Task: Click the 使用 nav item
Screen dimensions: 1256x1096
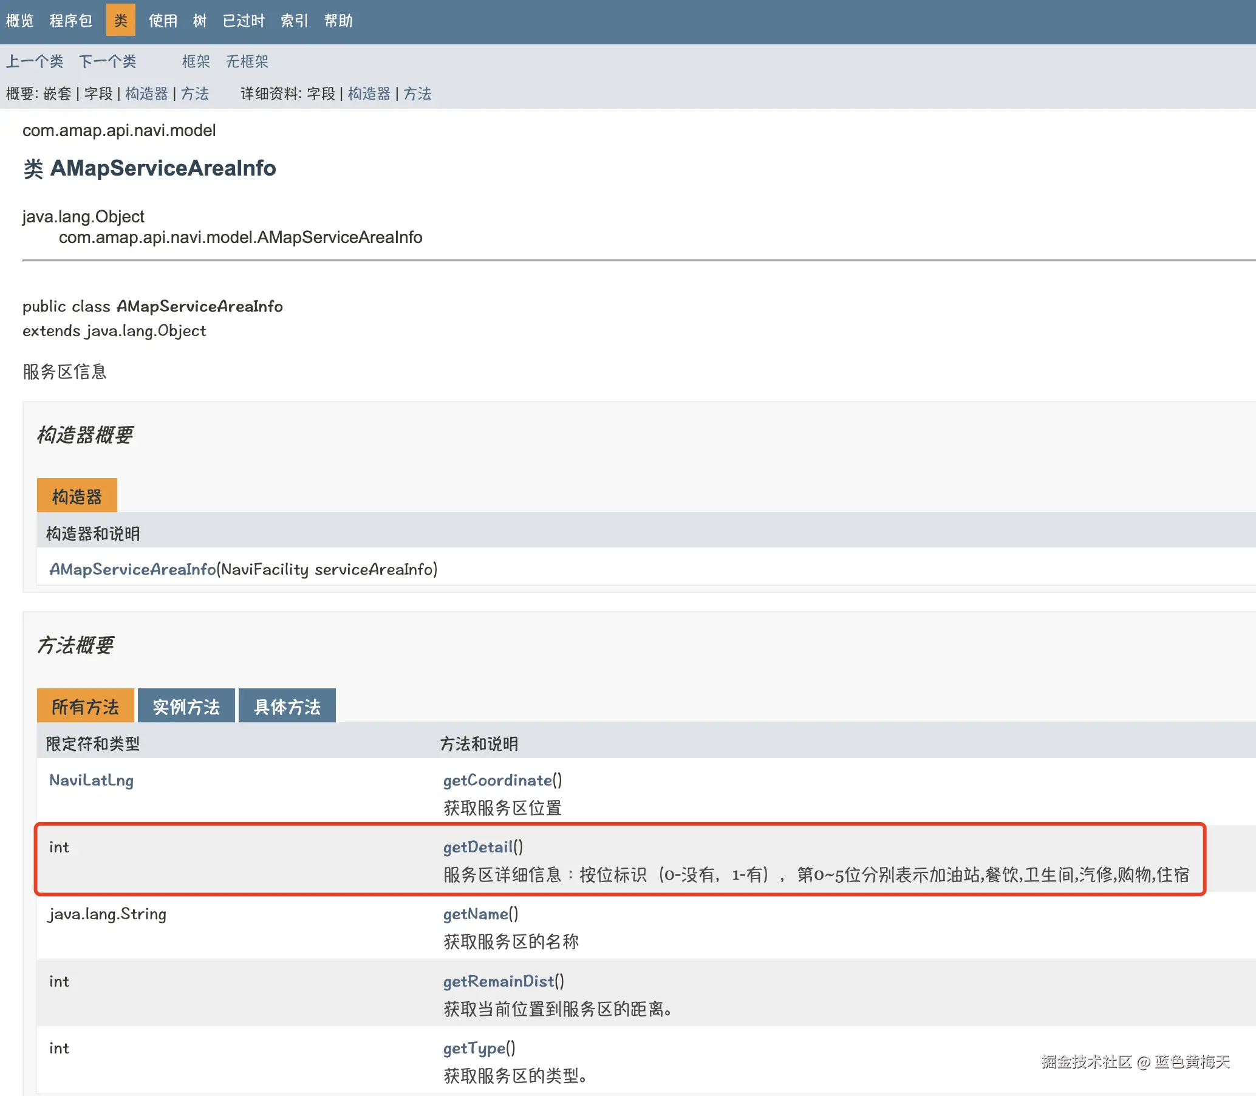Action: (x=163, y=21)
